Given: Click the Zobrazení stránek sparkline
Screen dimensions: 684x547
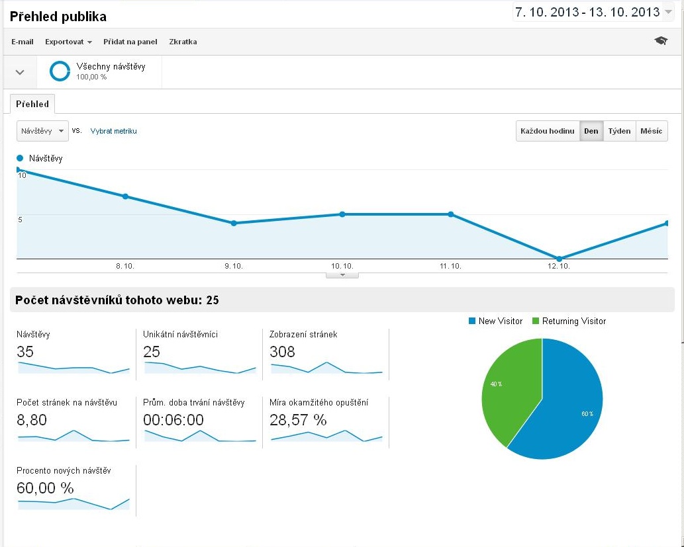Looking at the screenshot, I should tap(326, 368).
